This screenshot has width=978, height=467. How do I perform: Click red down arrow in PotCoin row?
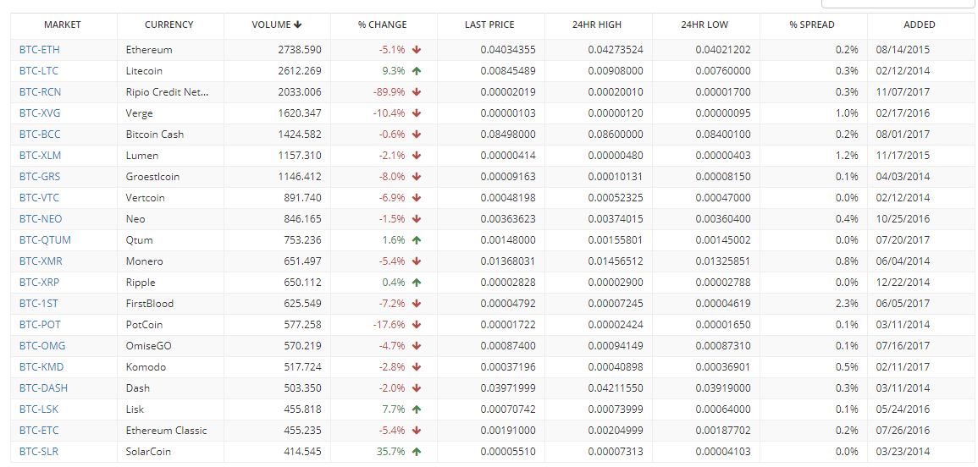(417, 325)
